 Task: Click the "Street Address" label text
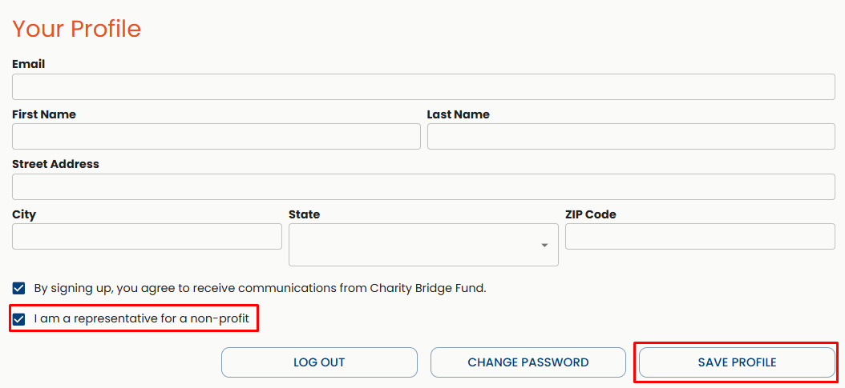[x=55, y=164]
